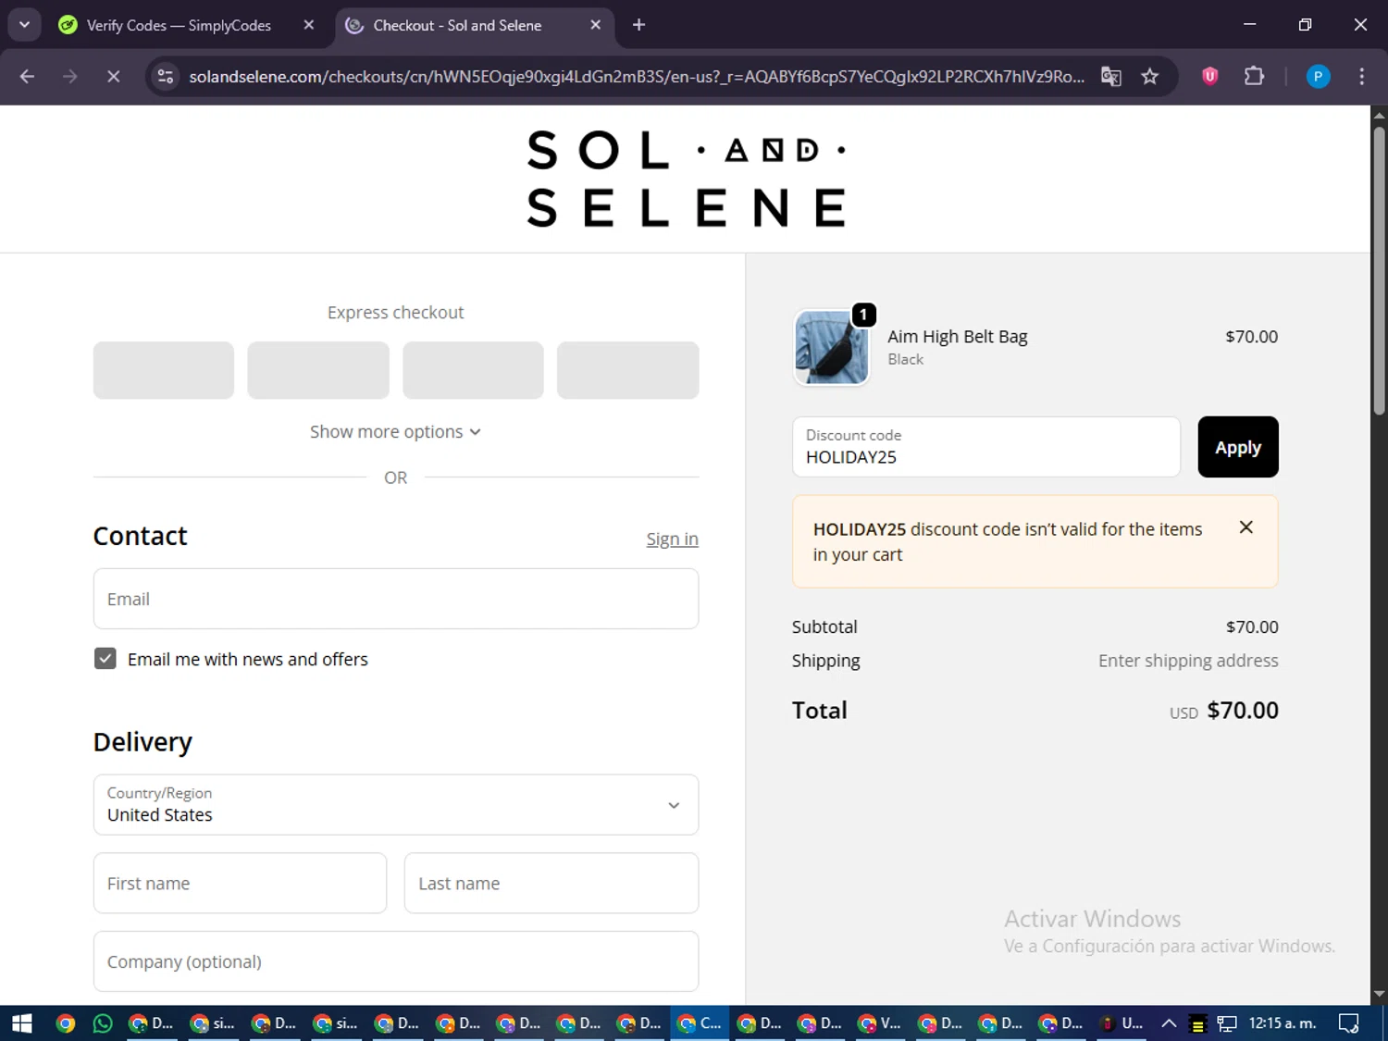This screenshot has width=1388, height=1041.
Task: Click the Aim High Belt Bag thumbnail
Action: (832, 347)
